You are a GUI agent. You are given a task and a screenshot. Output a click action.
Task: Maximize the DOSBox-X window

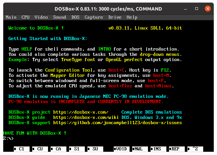[197, 9]
